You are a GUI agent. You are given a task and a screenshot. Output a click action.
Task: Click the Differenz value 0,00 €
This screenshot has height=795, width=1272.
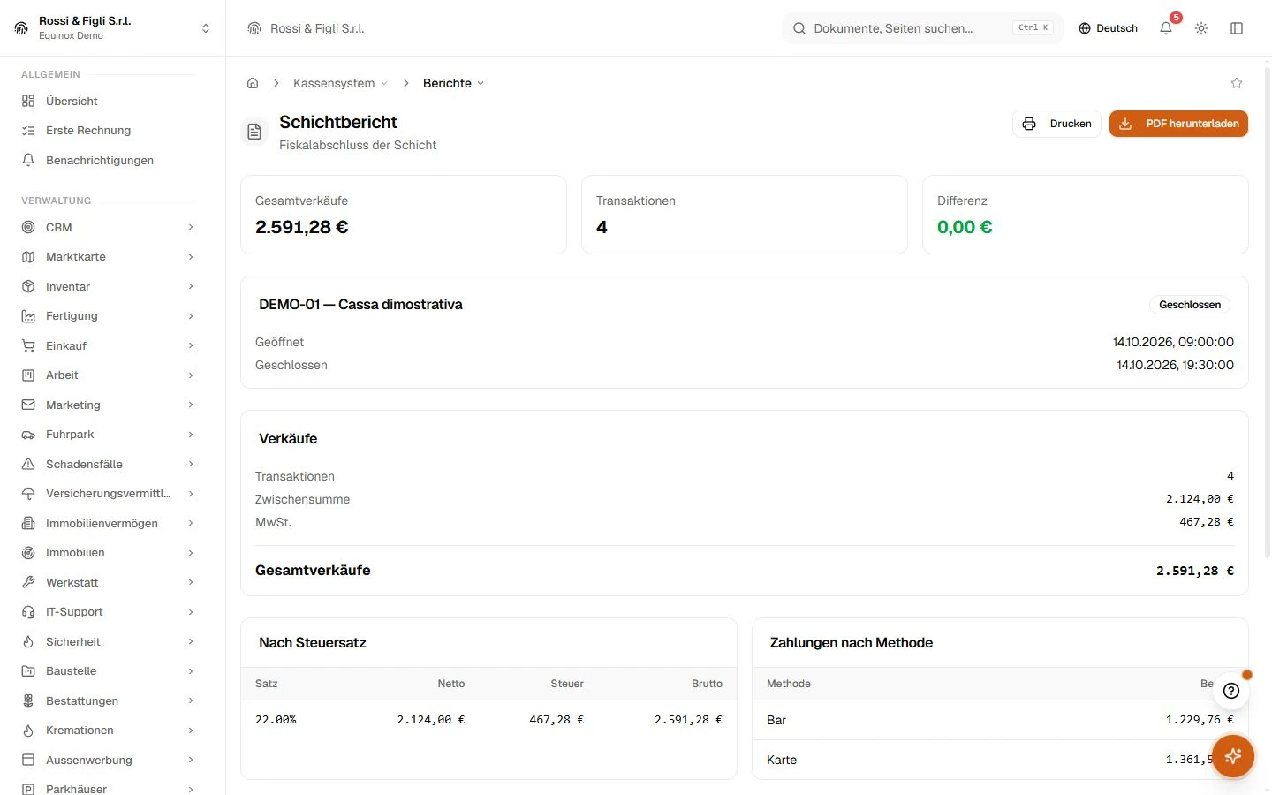tap(965, 227)
